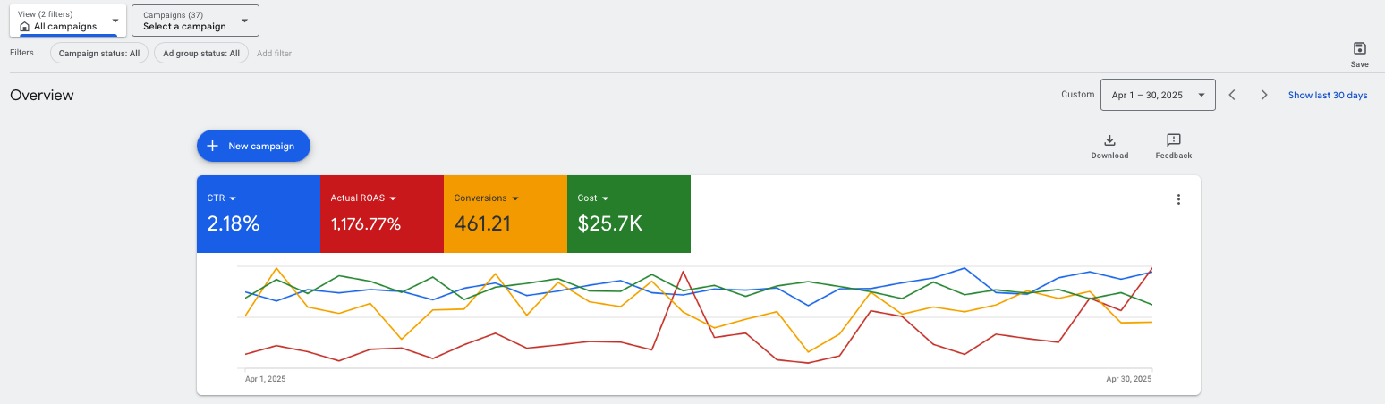Go to the previous date range arrow
Screen dimensions: 1385x404
coord(1232,95)
